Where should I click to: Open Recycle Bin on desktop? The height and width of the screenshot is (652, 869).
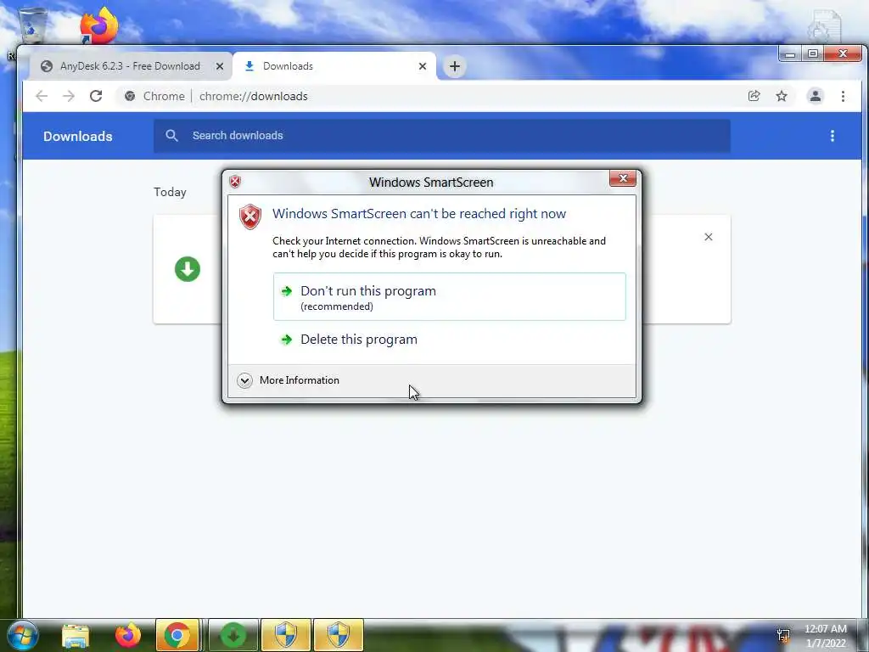coord(32,25)
